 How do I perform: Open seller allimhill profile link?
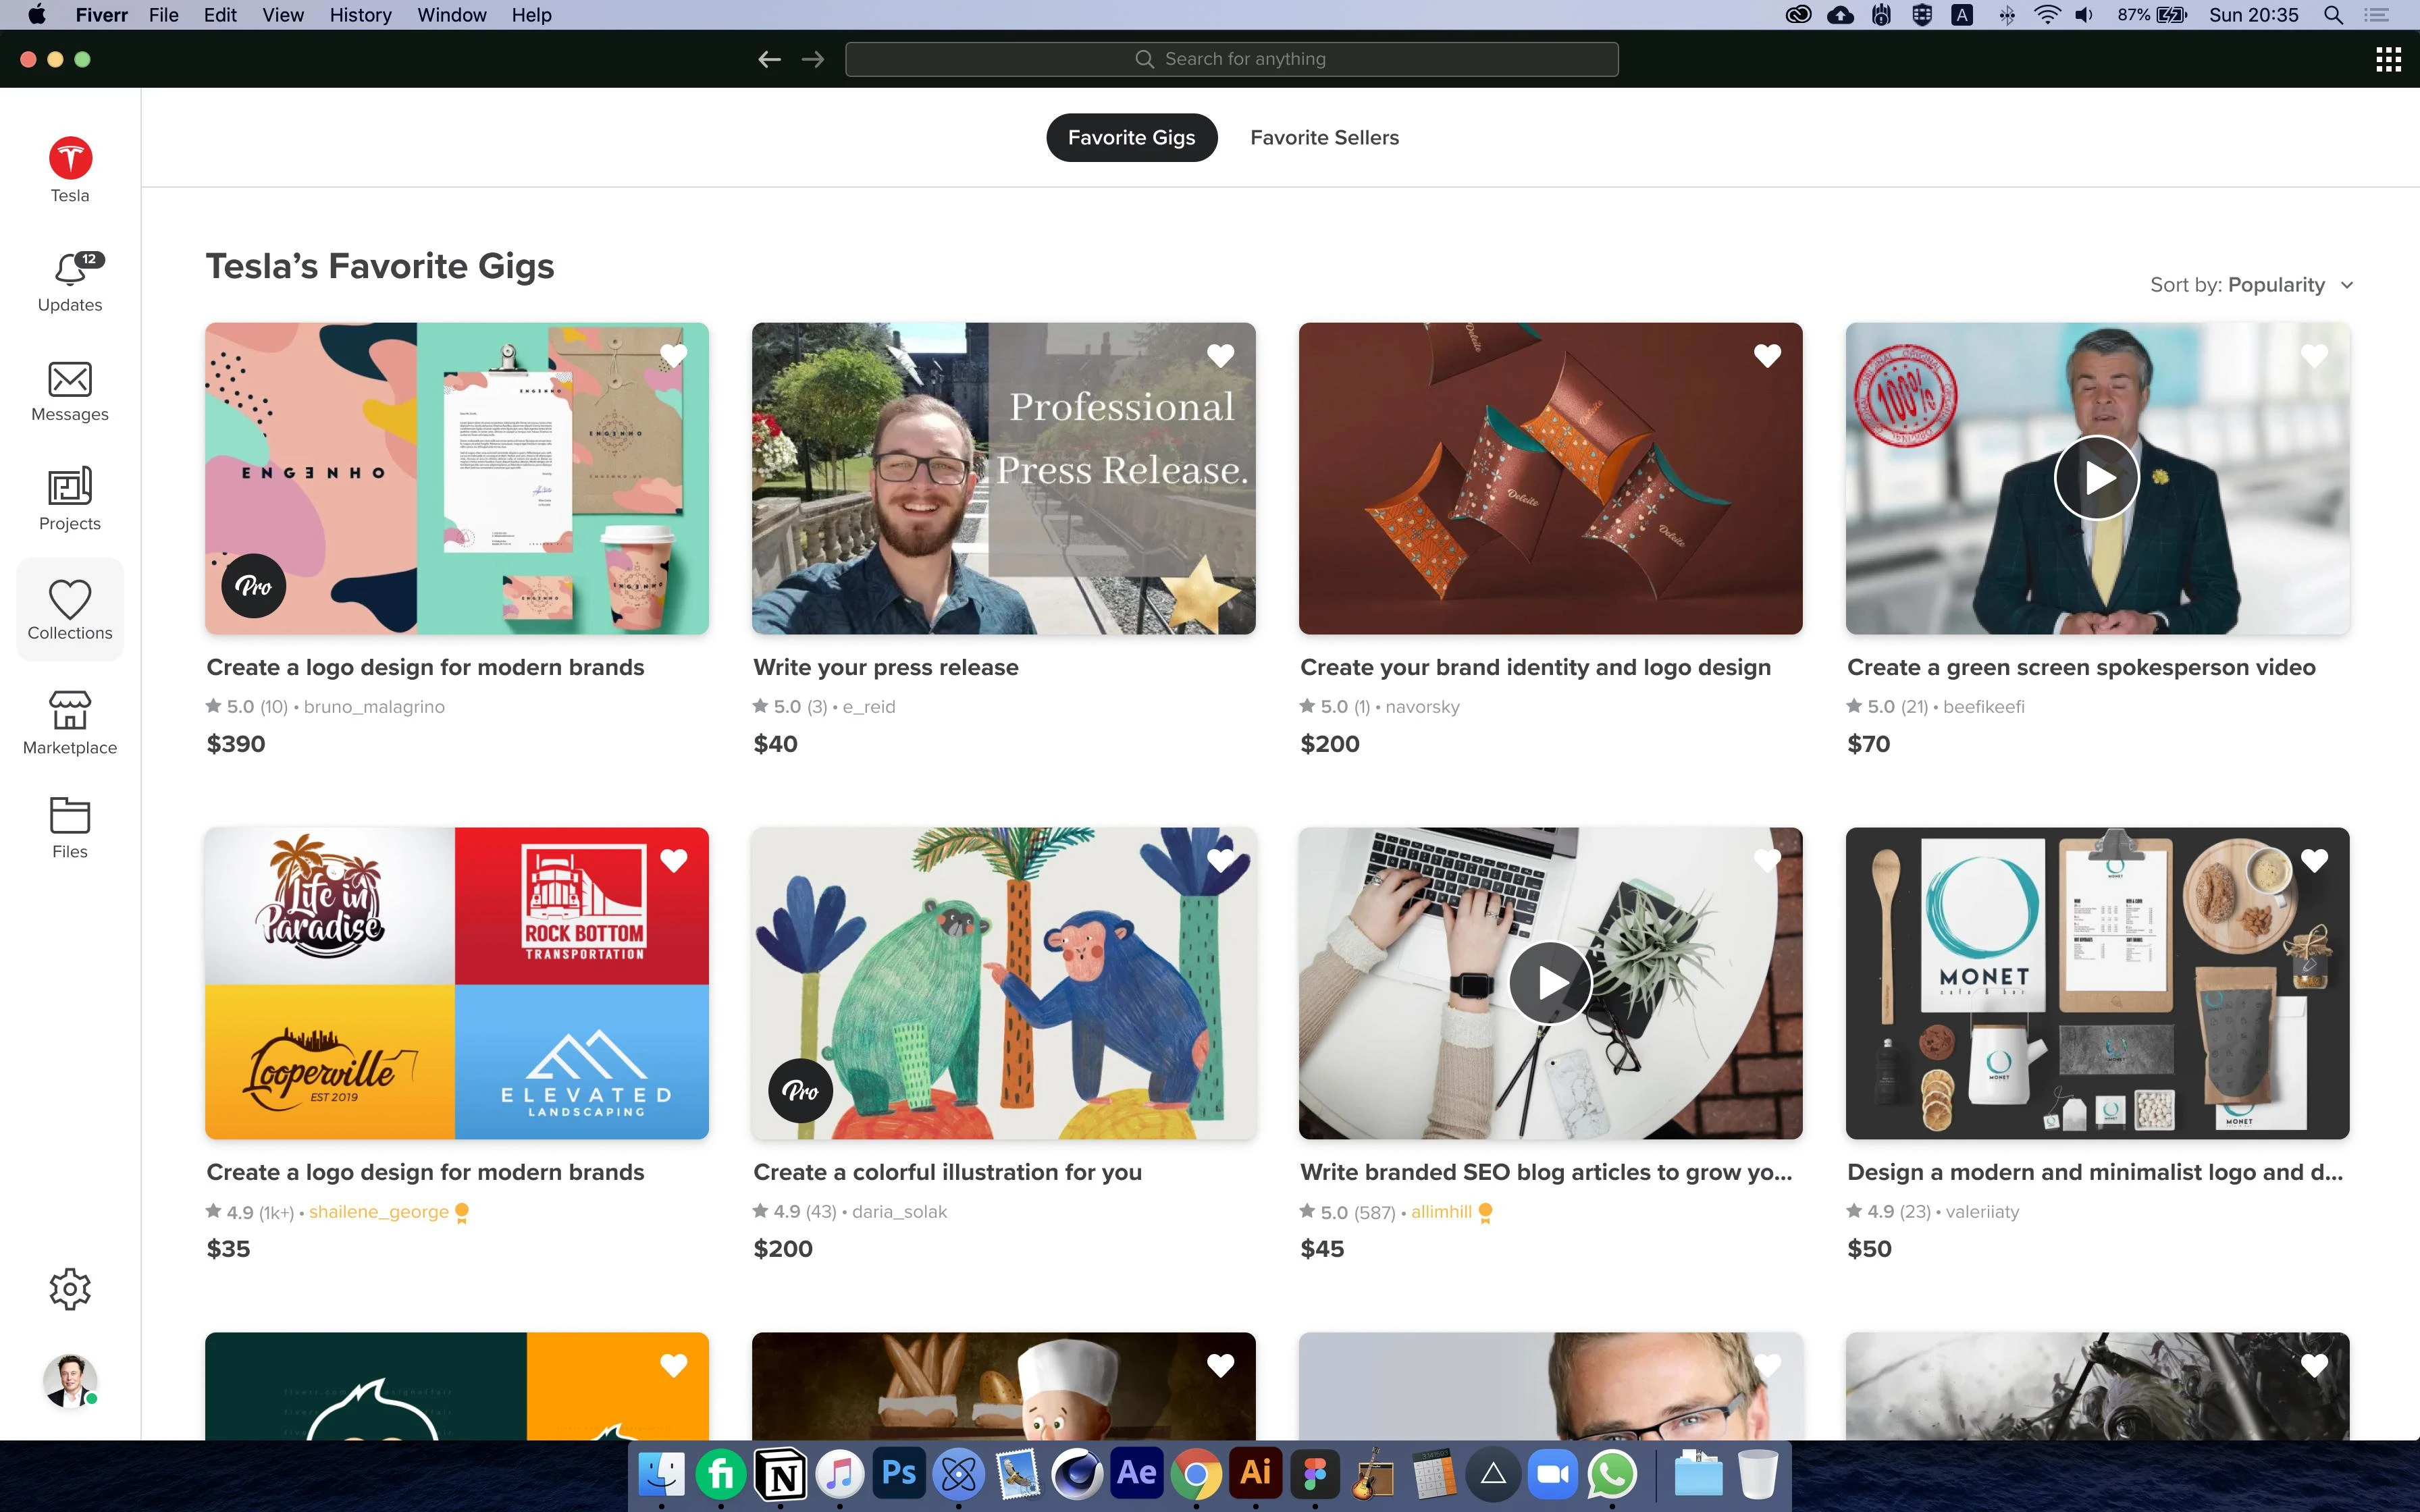click(x=1441, y=1212)
